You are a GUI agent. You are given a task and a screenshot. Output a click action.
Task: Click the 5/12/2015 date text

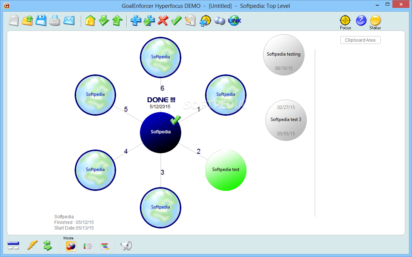(160, 107)
